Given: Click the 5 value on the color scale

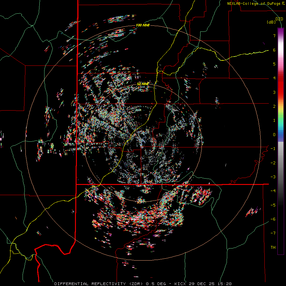Looking at the screenshot, I should [x=274, y=64].
